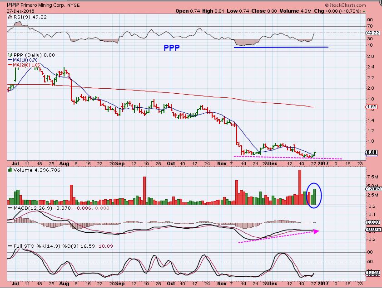The image size is (382, 288).
Task: Click the 10.09 stochastic %D value
Action: [106, 246]
